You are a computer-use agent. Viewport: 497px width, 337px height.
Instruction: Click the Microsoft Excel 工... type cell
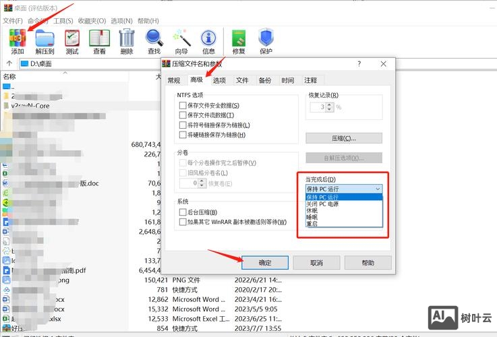click(x=201, y=319)
